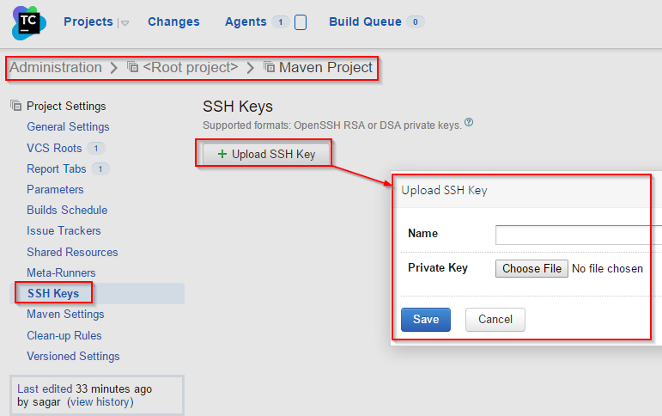Screen dimensions: 662x416
Task: Click the Report Tabs count badge
Action: click(x=100, y=169)
